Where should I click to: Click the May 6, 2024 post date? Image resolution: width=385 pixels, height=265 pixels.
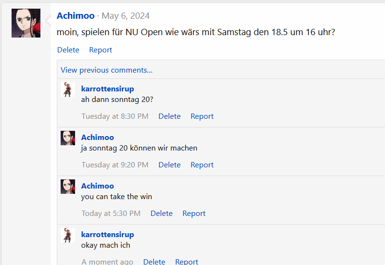[x=126, y=16]
